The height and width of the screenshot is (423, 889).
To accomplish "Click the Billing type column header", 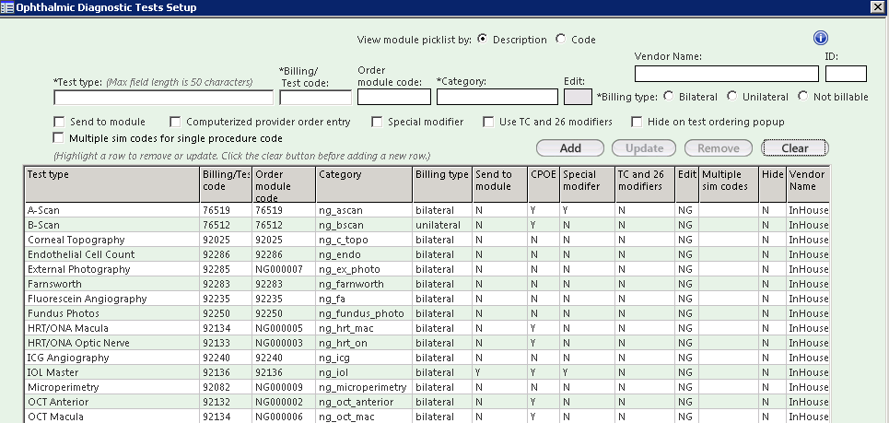I will coord(442,184).
